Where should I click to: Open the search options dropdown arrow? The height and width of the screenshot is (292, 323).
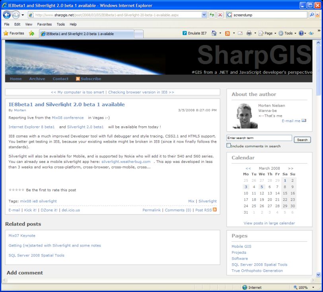pyautogui.click(x=317, y=15)
